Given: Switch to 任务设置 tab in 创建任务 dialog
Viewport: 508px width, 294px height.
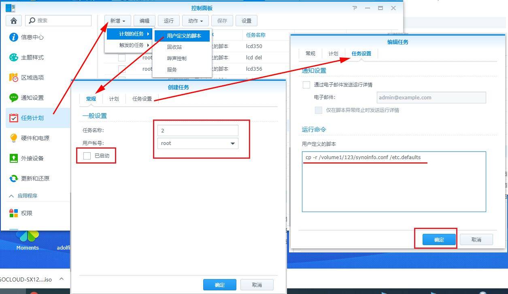Looking at the screenshot, I should click(x=142, y=99).
